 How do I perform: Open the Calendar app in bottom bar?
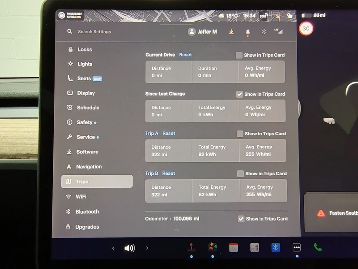(233, 247)
